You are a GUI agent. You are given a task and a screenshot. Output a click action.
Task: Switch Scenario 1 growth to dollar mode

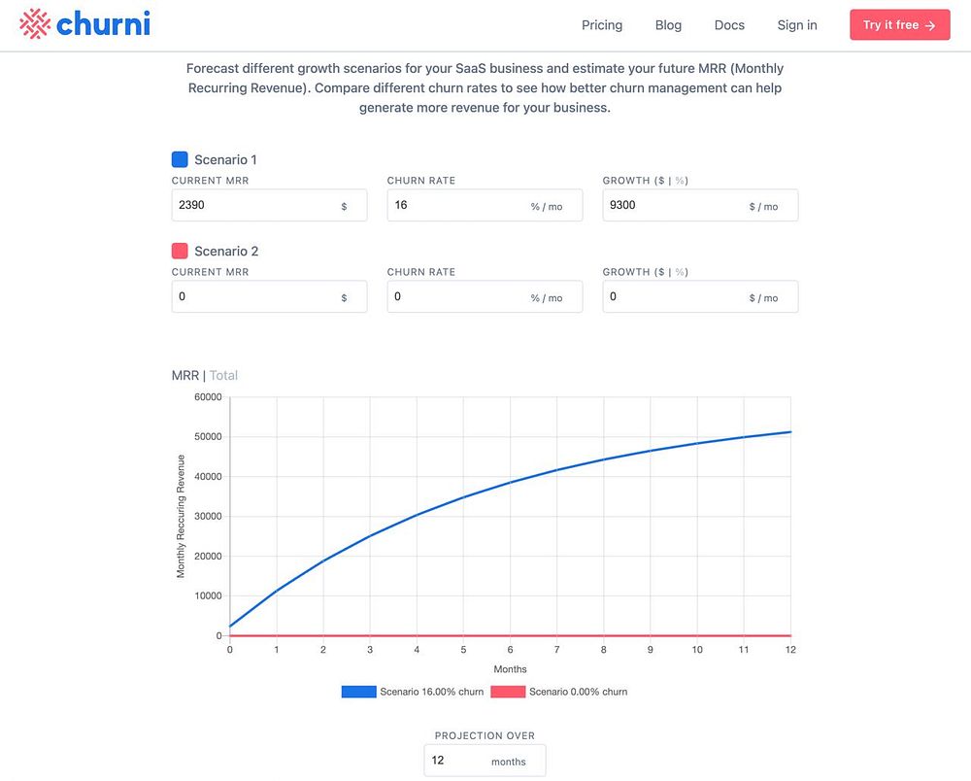[661, 181]
